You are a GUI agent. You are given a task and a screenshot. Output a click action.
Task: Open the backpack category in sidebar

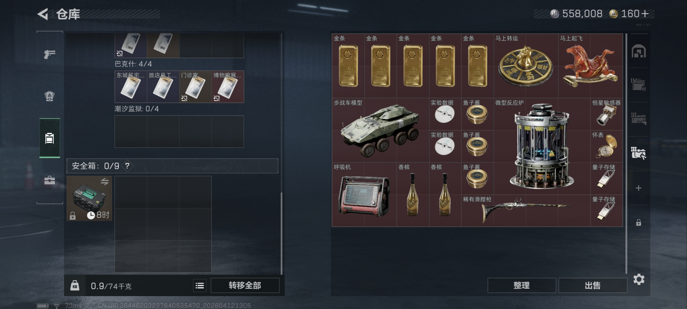coord(50,96)
